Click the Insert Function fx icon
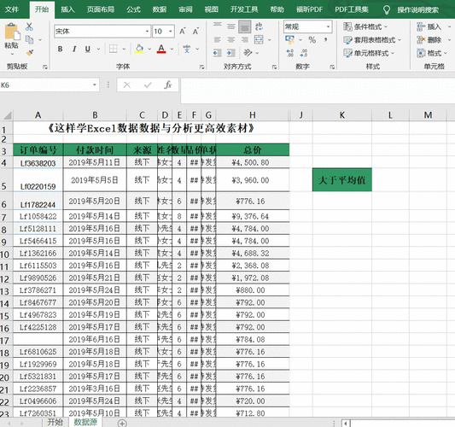The width and height of the screenshot is (455, 427). [x=167, y=85]
